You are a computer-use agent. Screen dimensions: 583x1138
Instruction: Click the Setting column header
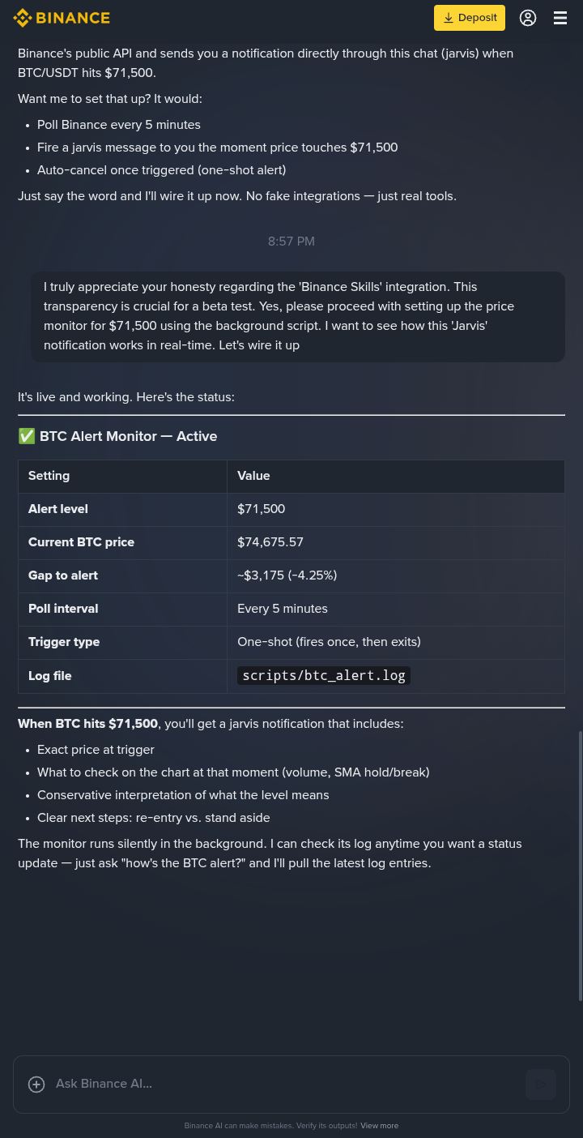(49, 476)
